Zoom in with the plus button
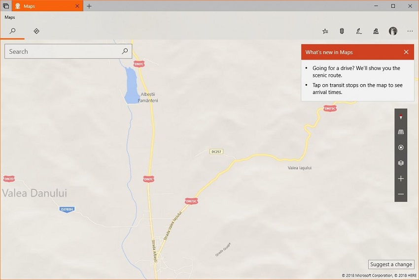419x280 pixels. coord(401,179)
